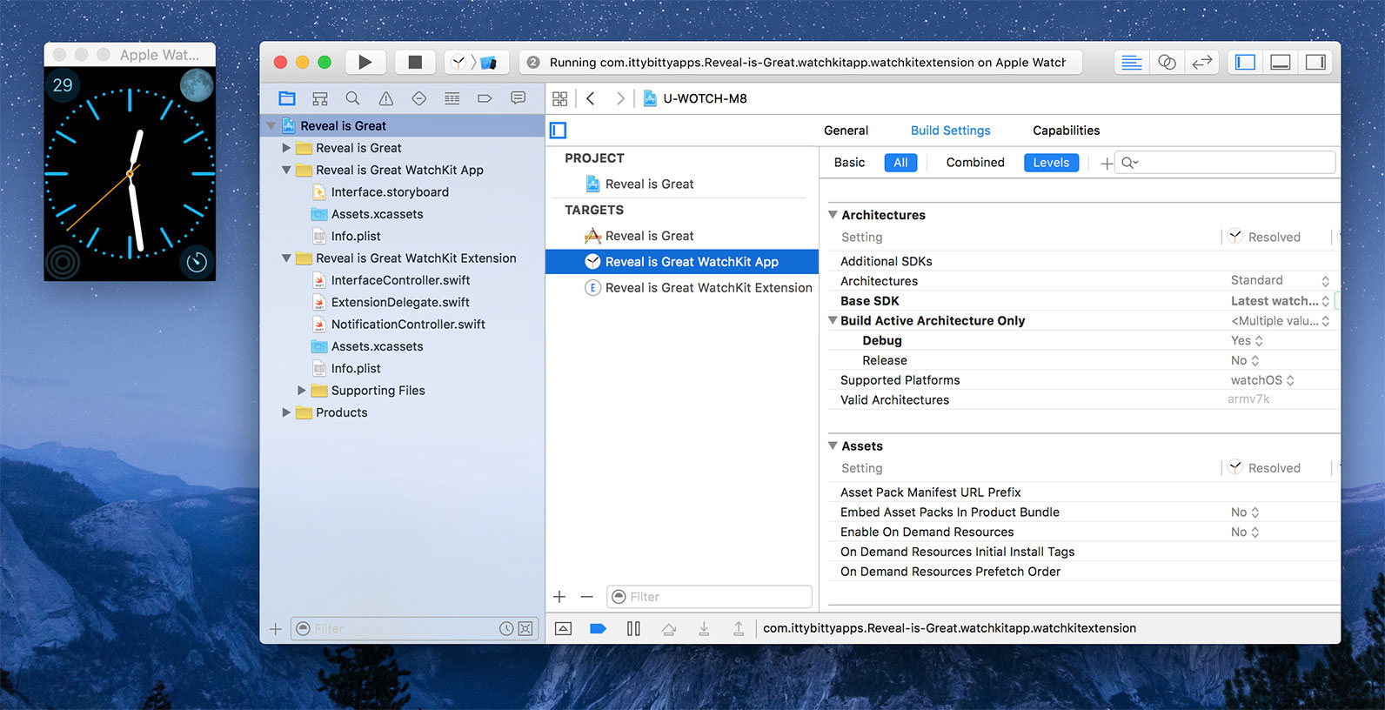Open the Test navigator
The image size is (1385, 710).
pyautogui.click(x=418, y=98)
